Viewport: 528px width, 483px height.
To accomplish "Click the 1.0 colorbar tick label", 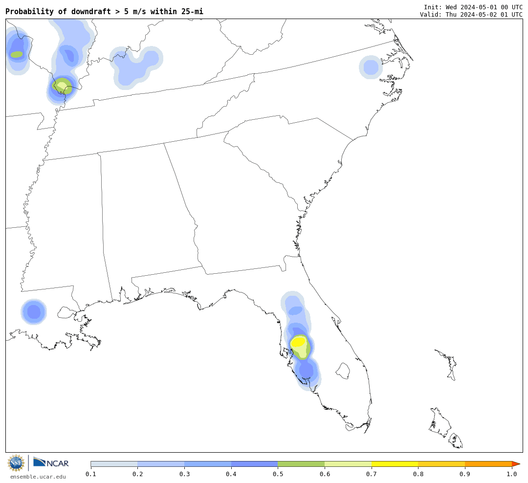I will [512, 474].
